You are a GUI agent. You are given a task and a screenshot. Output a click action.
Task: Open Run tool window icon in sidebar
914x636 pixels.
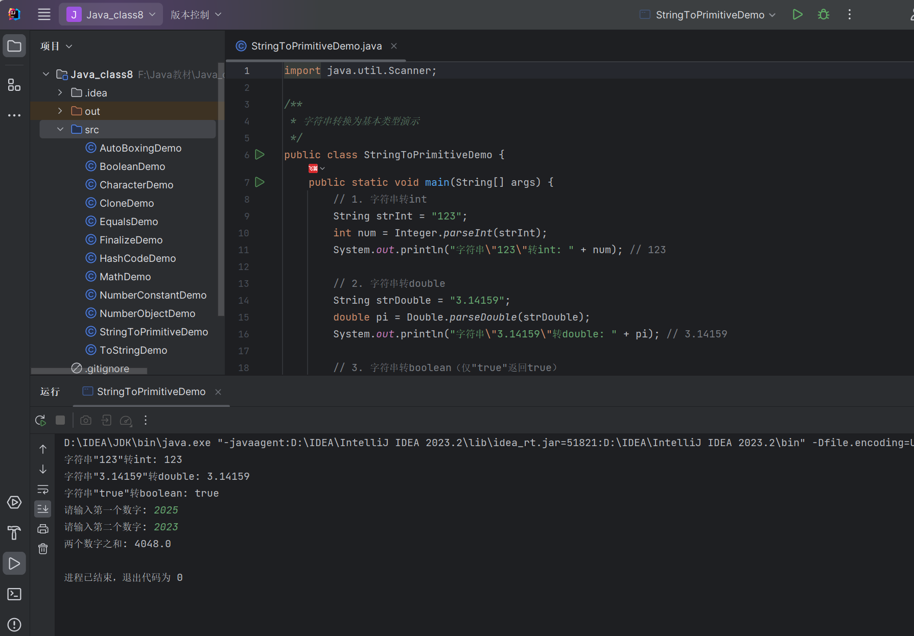click(14, 564)
